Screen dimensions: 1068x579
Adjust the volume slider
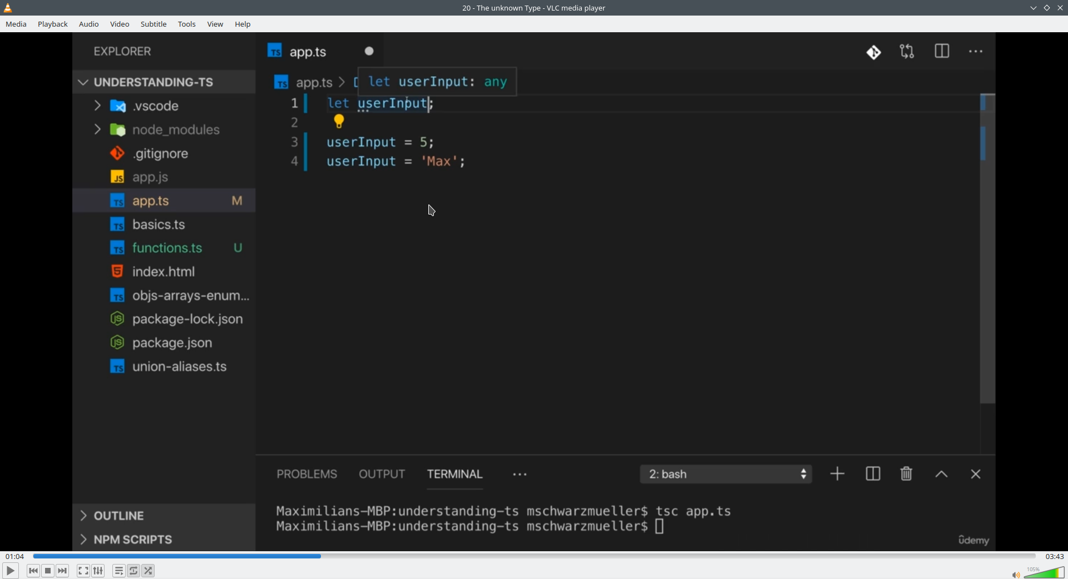pyautogui.click(x=1045, y=572)
